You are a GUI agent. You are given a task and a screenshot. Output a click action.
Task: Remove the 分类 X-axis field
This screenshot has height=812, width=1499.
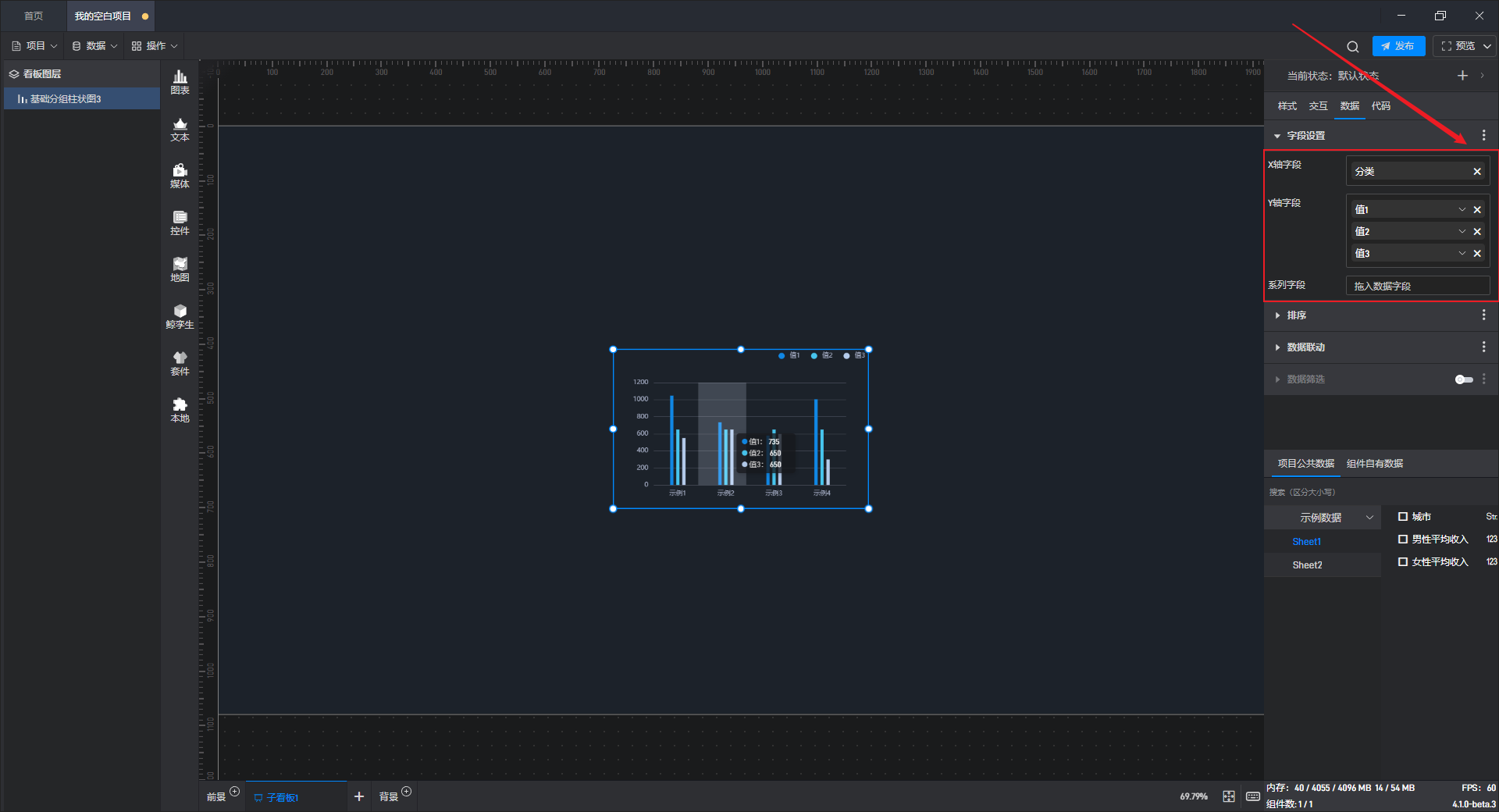(x=1477, y=172)
